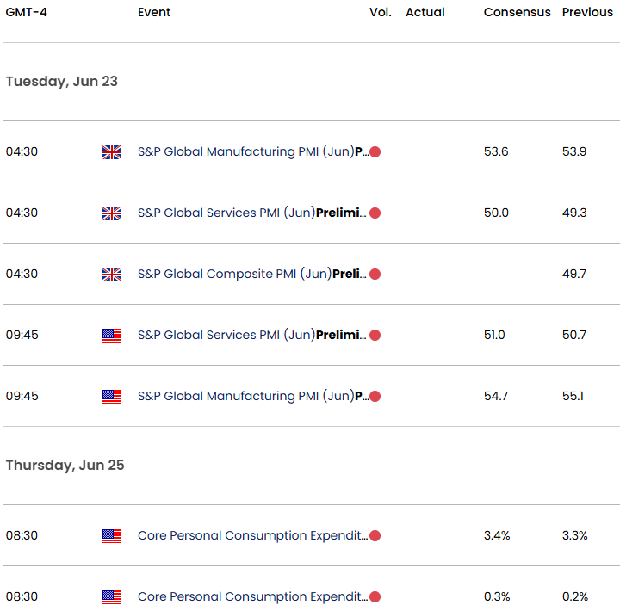Click the red volatility dot in the 0.3% Core PCE row
This screenshot has width=620, height=611.
point(375,596)
